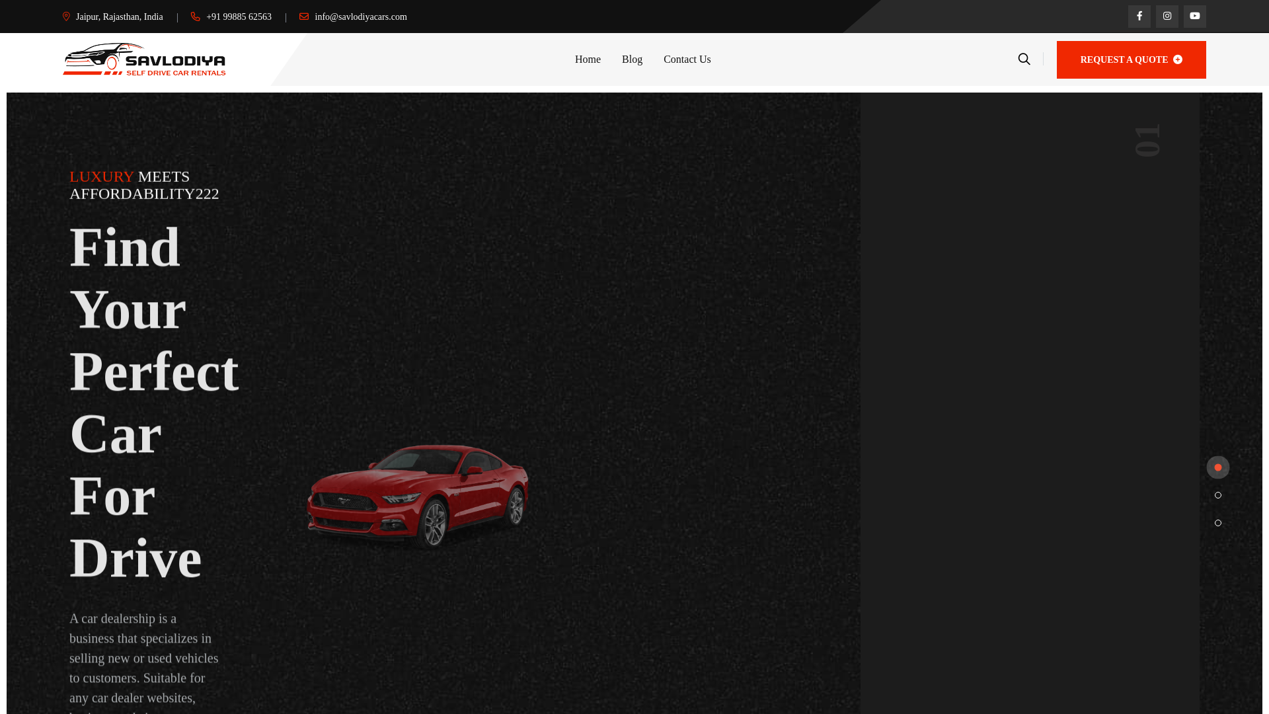Image resolution: width=1269 pixels, height=714 pixels.
Task: Call the +91 99885 62563 link
Action: pyautogui.click(x=239, y=17)
